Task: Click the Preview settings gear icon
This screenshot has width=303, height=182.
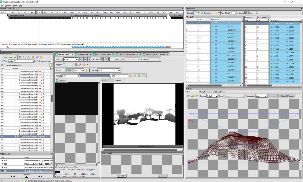Action: pyautogui.click(x=188, y=96)
